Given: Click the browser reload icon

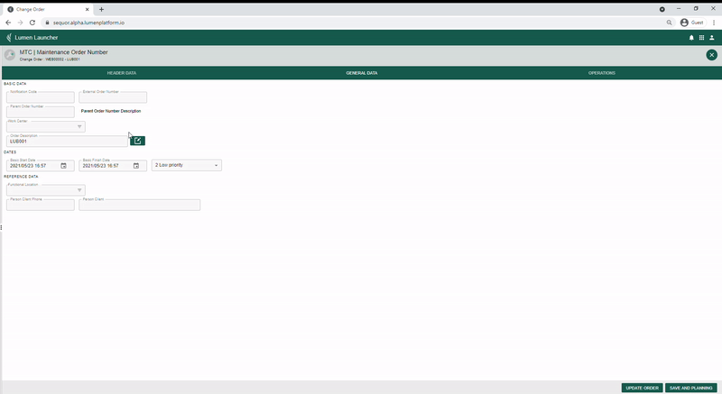Looking at the screenshot, I should [32, 23].
